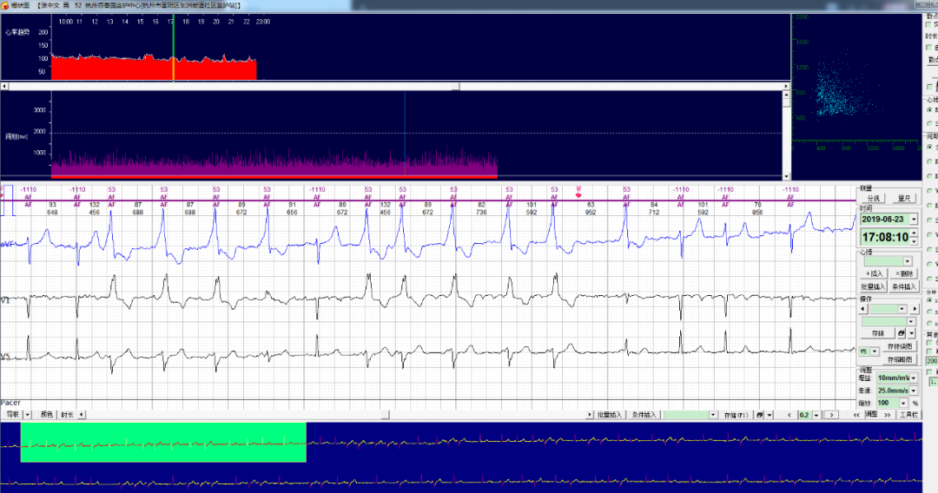938x493 pixels.
Task: Click the 分规 caliper button
Action: click(874, 198)
